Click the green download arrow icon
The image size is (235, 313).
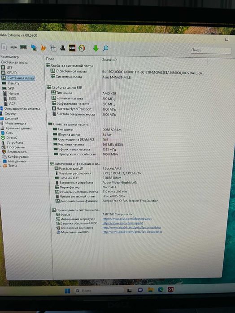[96, 48]
